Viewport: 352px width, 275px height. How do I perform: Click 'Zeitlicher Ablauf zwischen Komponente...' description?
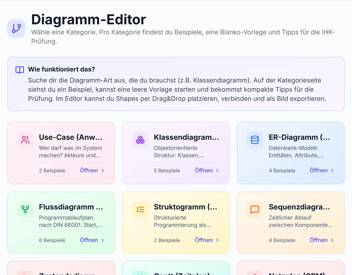[301, 221]
